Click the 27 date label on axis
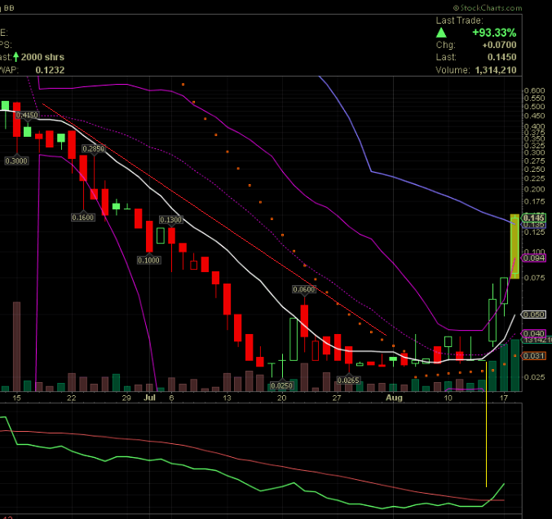 [x=337, y=398]
